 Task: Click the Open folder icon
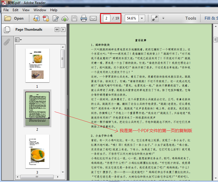click(8, 18)
